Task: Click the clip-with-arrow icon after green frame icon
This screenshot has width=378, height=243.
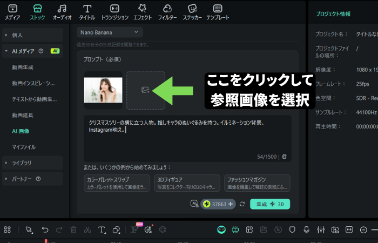Action: pos(249,230)
